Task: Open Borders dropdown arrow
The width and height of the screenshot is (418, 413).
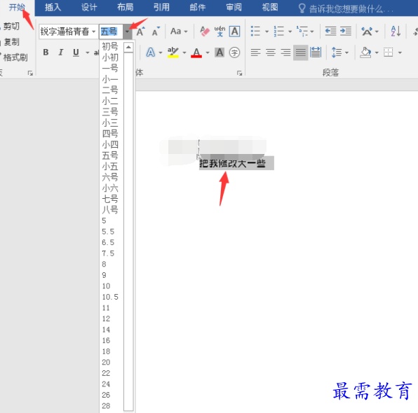Action: click(x=400, y=52)
